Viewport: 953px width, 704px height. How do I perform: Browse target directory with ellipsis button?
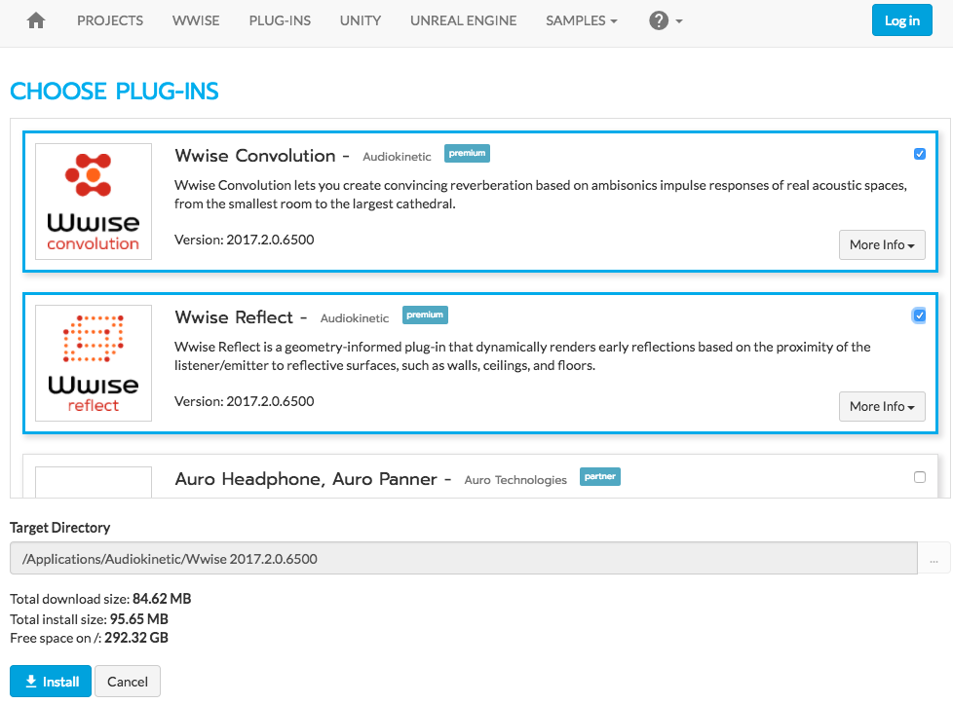tap(934, 558)
